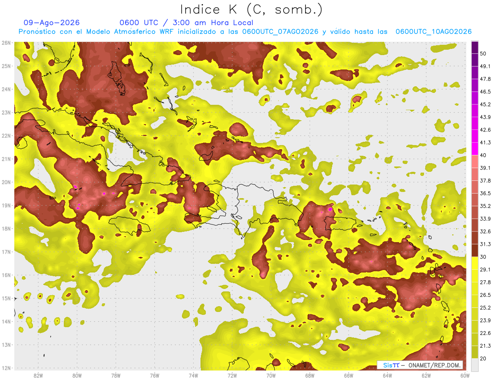
Task: Click colorbar value 45.2
Action: [x=485, y=104]
